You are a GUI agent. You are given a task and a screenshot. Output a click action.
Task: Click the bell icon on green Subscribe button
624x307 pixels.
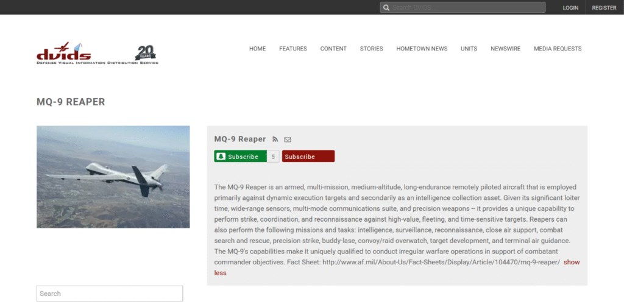point(221,157)
